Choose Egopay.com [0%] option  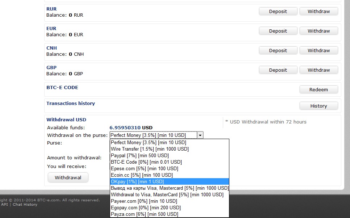coord(170,207)
